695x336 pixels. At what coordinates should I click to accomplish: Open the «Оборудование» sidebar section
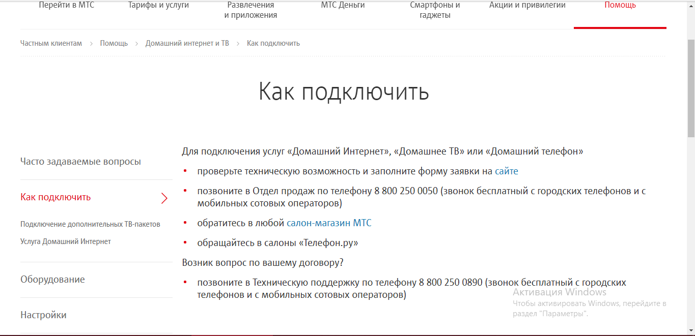click(52, 280)
